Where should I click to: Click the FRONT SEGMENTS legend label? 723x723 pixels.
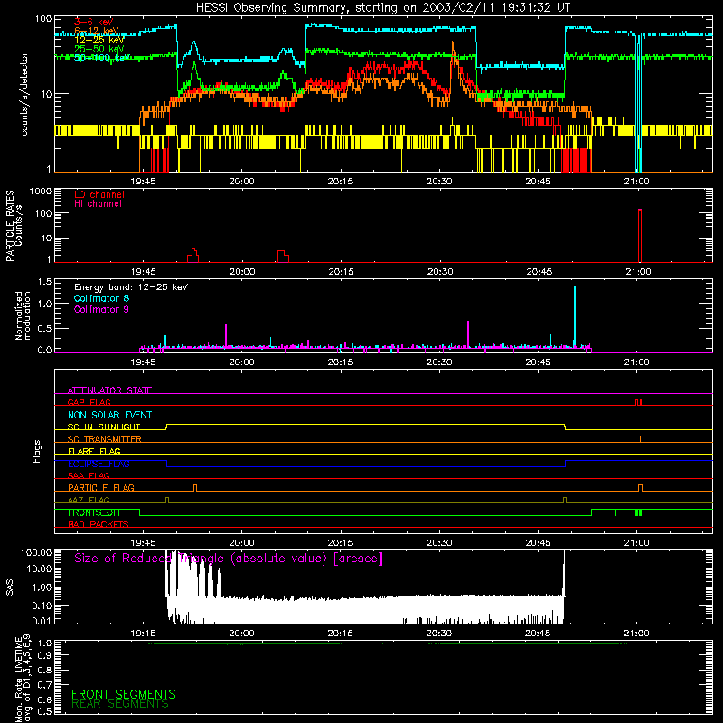pyautogui.click(x=124, y=694)
